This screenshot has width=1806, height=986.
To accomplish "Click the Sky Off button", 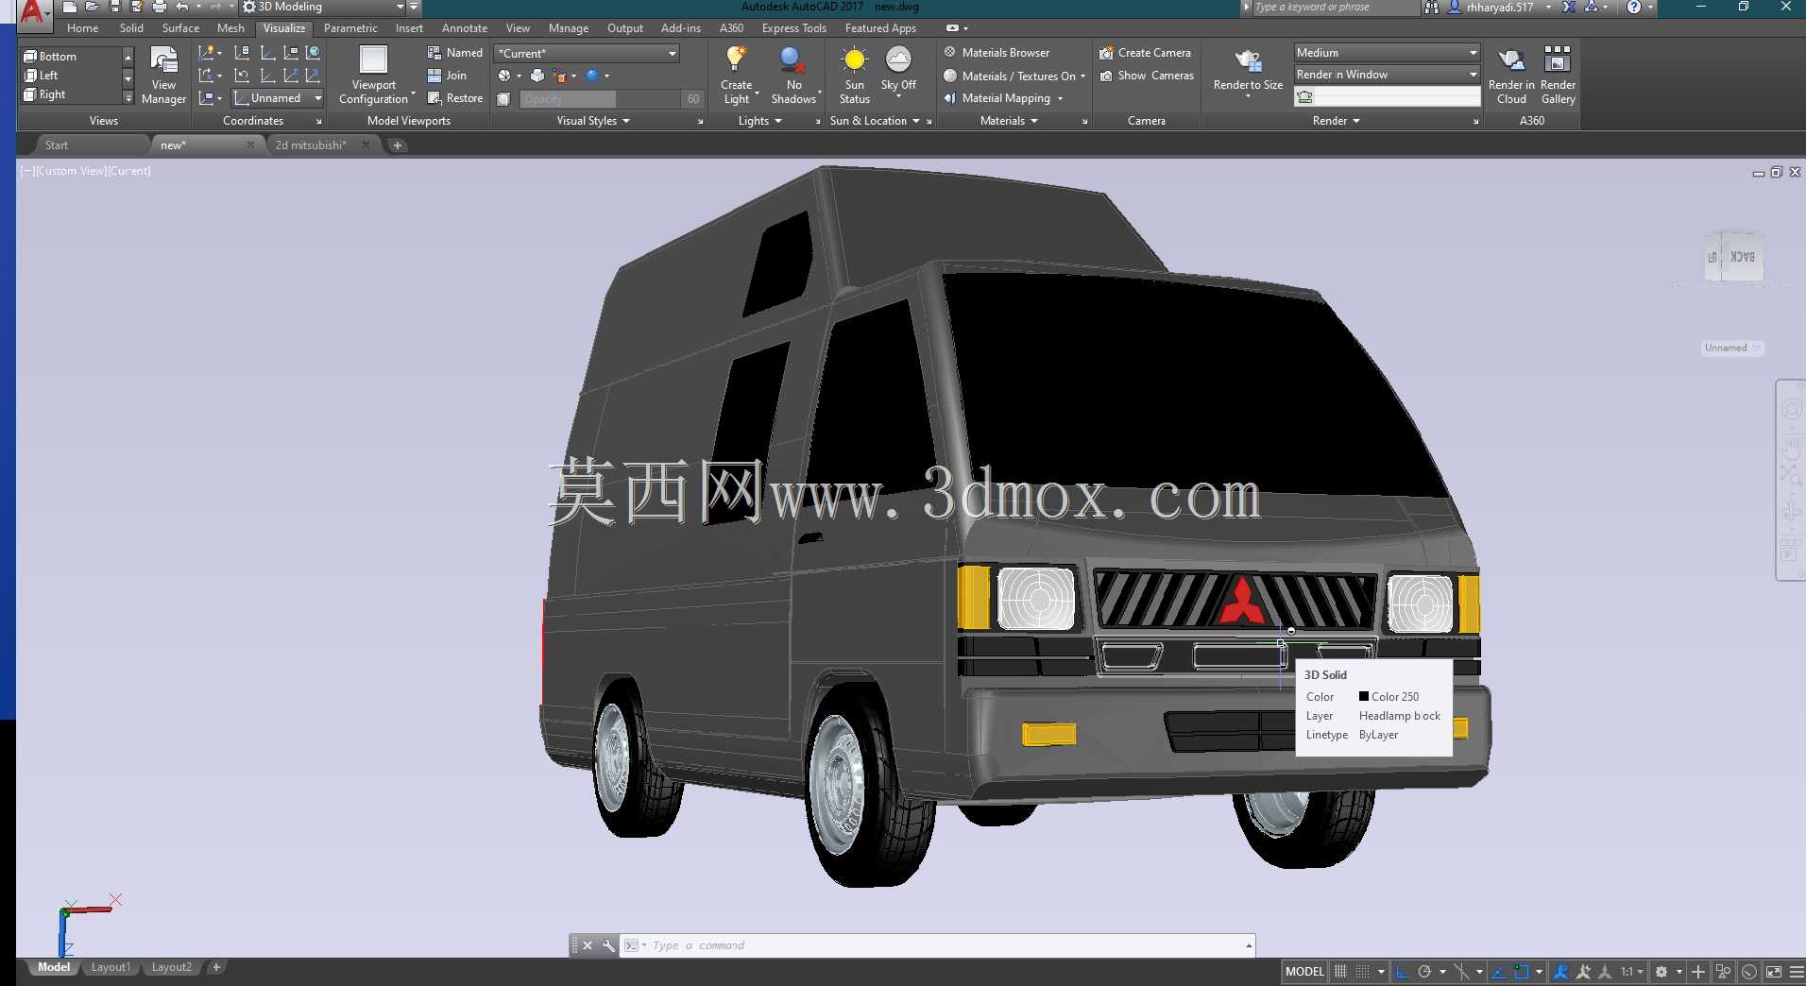I will [x=898, y=70].
